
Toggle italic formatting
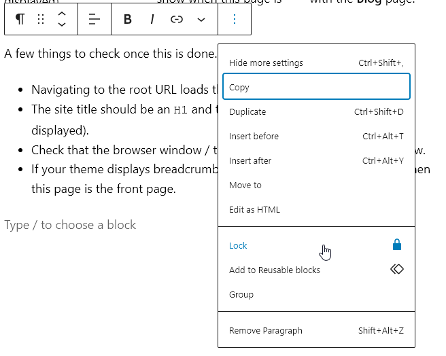pyautogui.click(x=152, y=19)
